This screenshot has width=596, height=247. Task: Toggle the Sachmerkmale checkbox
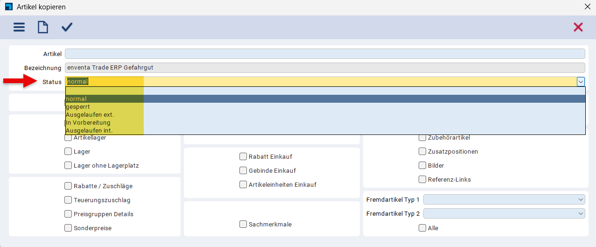tap(243, 224)
